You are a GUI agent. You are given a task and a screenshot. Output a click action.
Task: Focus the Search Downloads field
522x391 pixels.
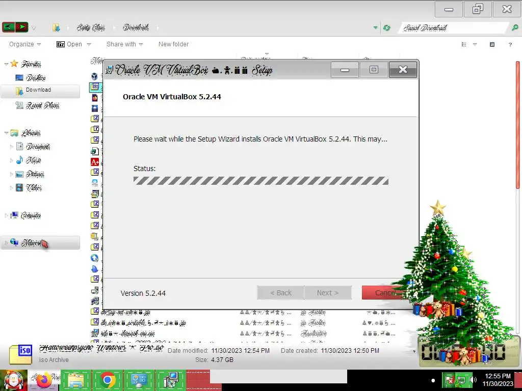(x=453, y=28)
